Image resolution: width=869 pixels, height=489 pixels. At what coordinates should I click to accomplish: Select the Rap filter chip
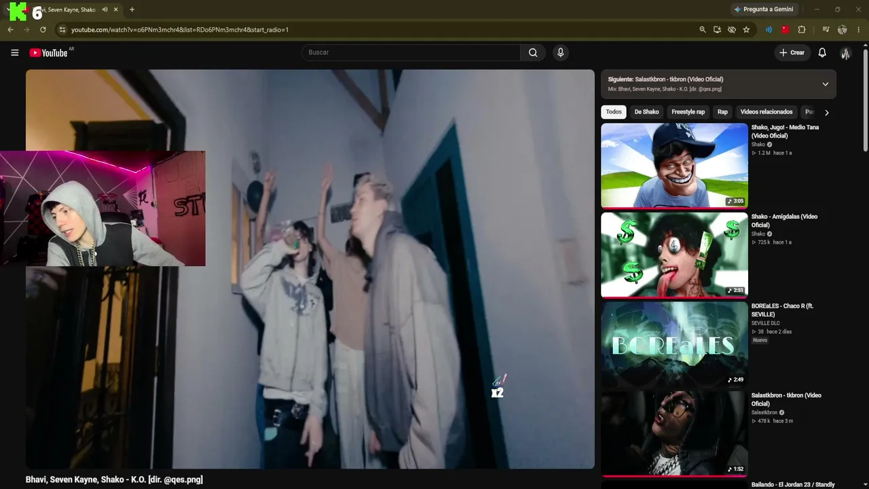click(722, 112)
